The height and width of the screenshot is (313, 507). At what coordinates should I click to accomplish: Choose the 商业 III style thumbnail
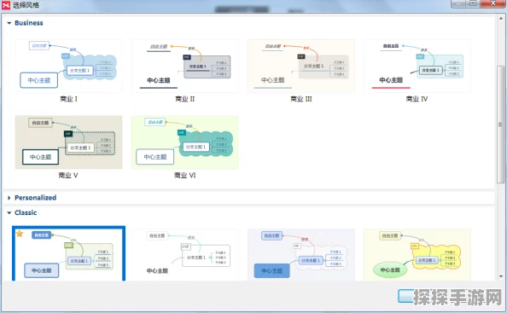coord(301,67)
